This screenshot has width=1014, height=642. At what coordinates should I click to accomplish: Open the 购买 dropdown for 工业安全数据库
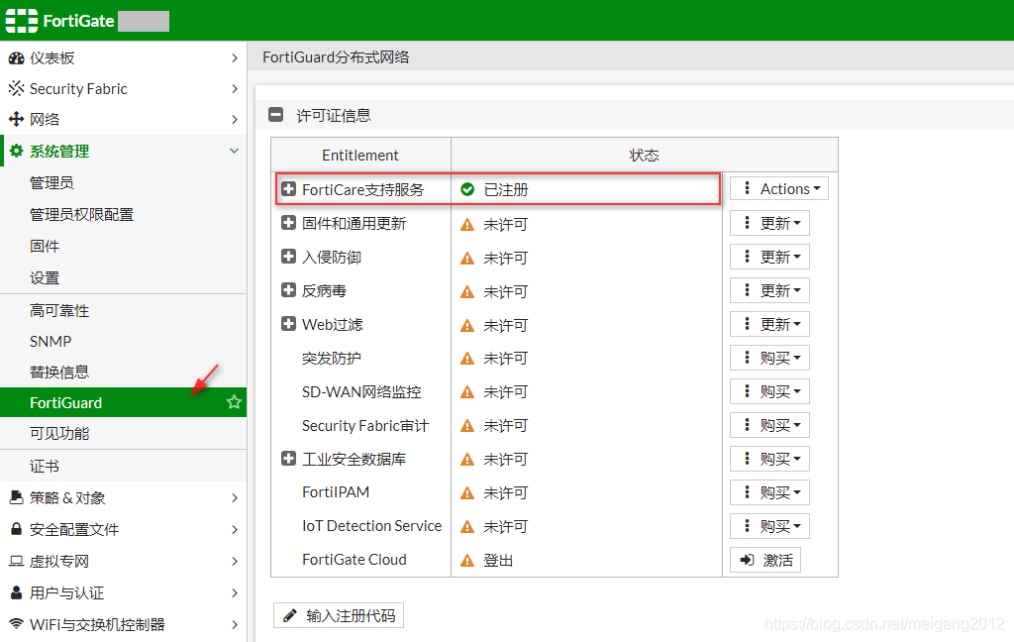(769, 459)
